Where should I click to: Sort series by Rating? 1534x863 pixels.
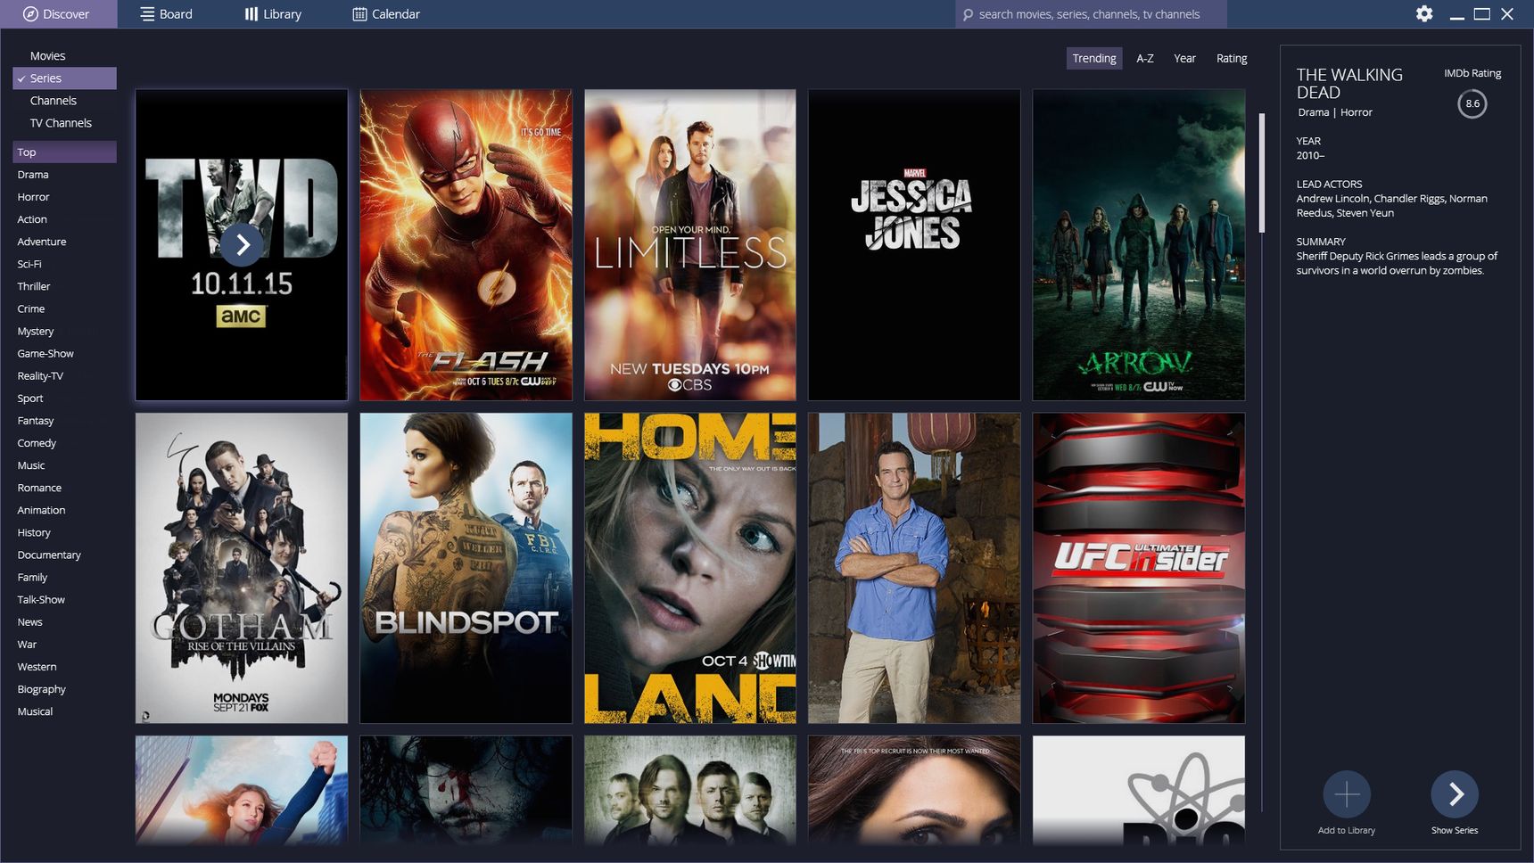point(1232,58)
